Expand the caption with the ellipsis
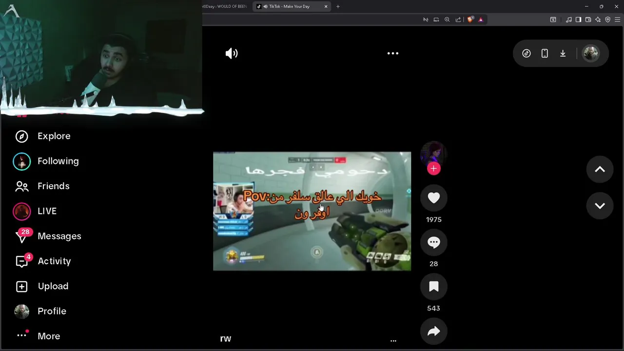Image resolution: width=624 pixels, height=351 pixels. 393,341
